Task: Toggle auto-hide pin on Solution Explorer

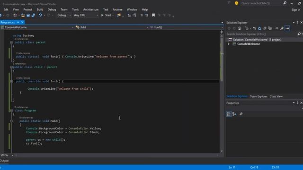Action: pyautogui.click(x=298, y=23)
